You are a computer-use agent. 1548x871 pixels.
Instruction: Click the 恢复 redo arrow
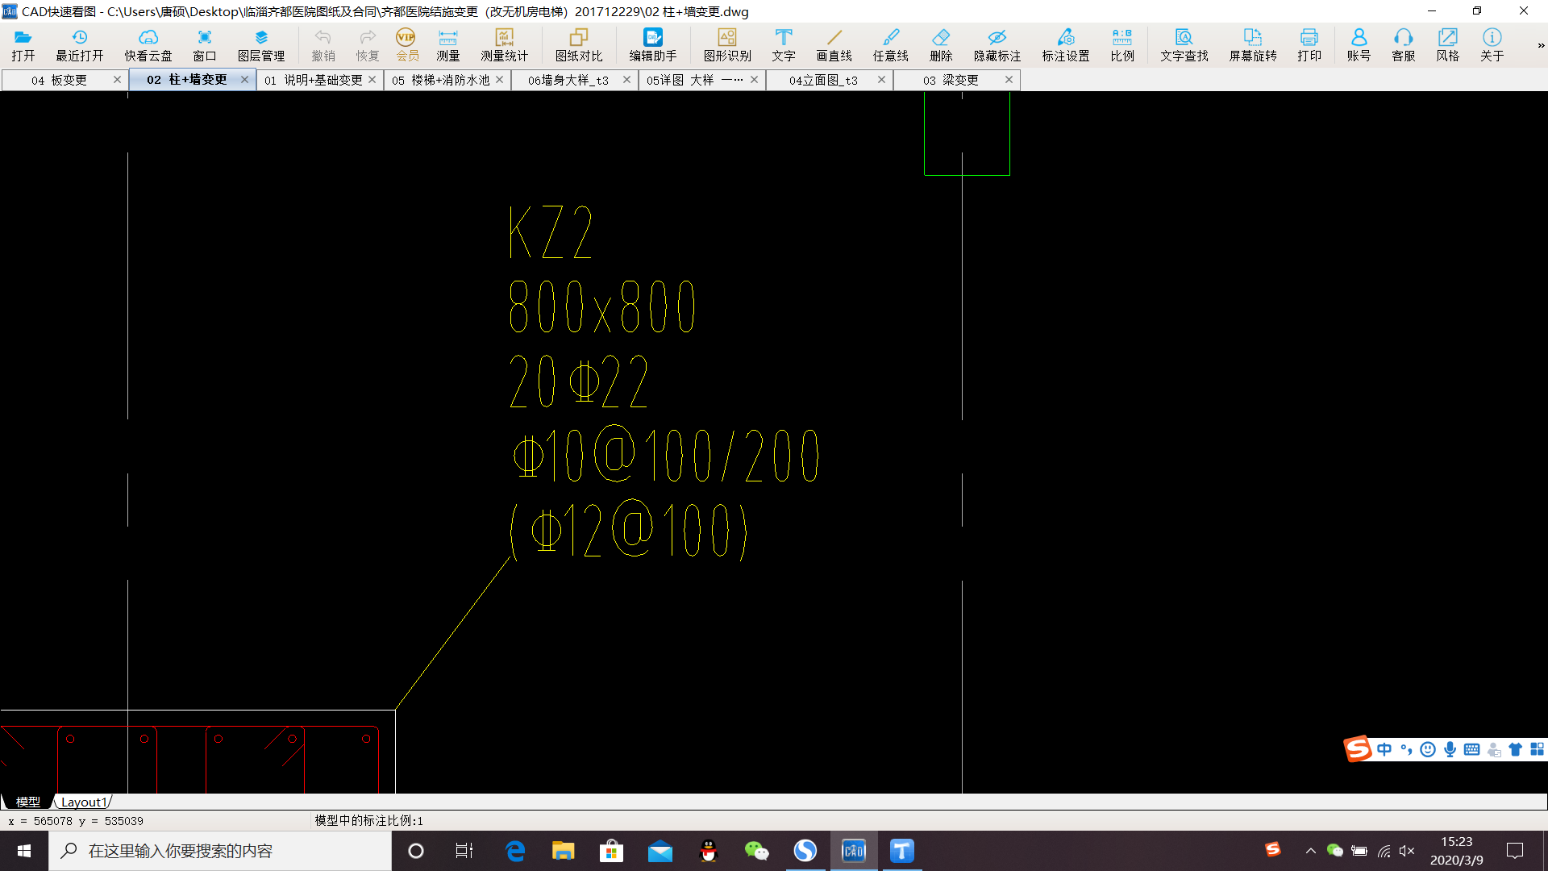tap(368, 45)
